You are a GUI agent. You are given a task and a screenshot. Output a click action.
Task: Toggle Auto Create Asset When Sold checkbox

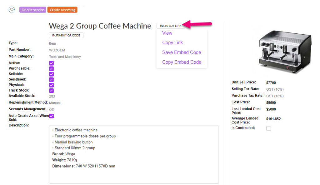[x=52, y=116]
